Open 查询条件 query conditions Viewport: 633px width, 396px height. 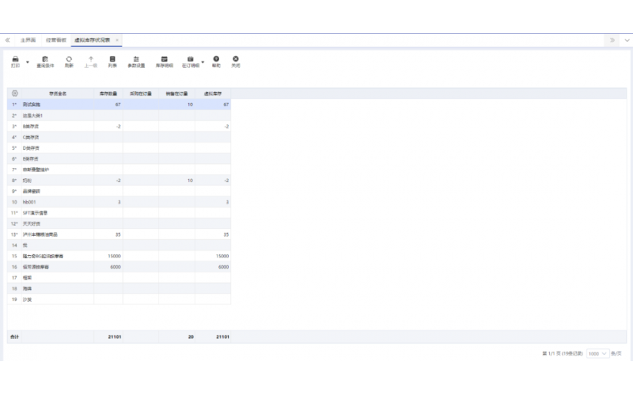(x=45, y=59)
